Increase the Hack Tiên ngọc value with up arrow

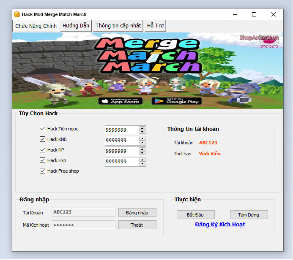[142, 128]
